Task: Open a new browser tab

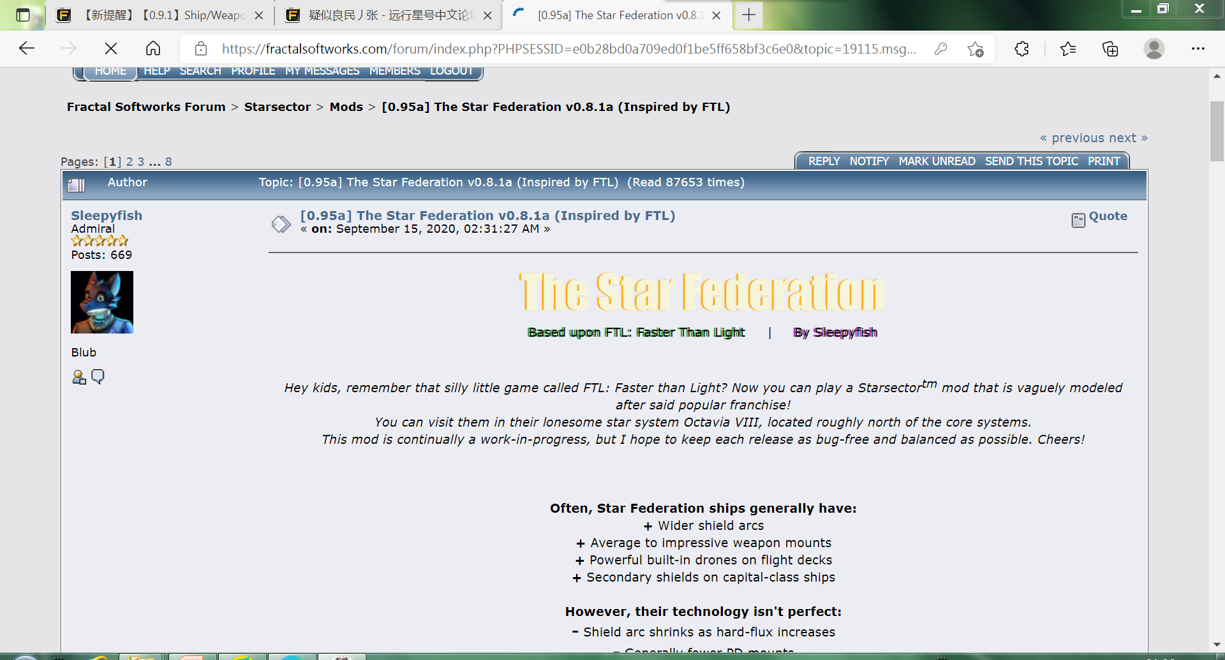Action: 749,15
